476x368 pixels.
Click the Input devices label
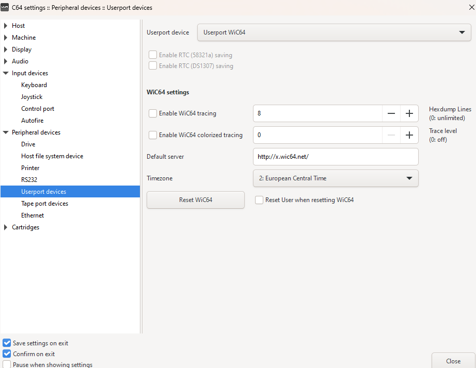pos(30,73)
